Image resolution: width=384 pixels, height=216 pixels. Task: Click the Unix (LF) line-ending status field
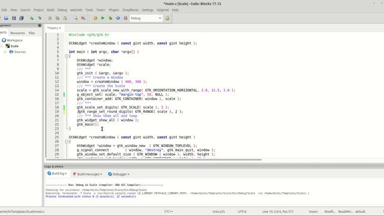pyautogui.click(x=218, y=212)
